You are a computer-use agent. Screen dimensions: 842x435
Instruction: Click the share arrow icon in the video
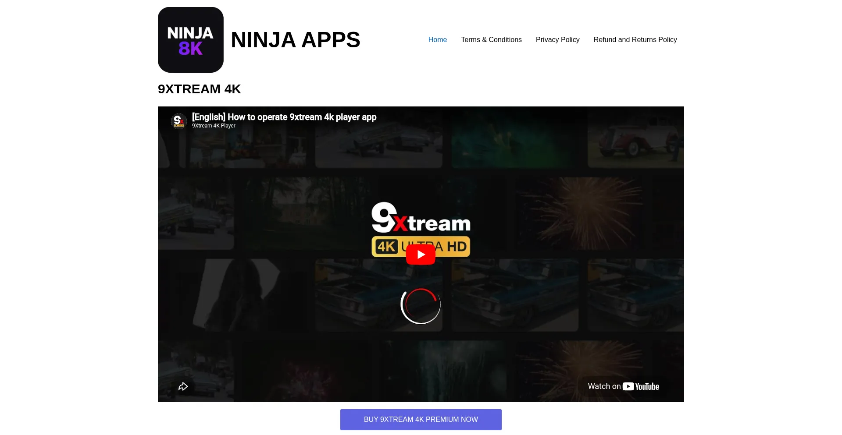(x=183, y=386)
